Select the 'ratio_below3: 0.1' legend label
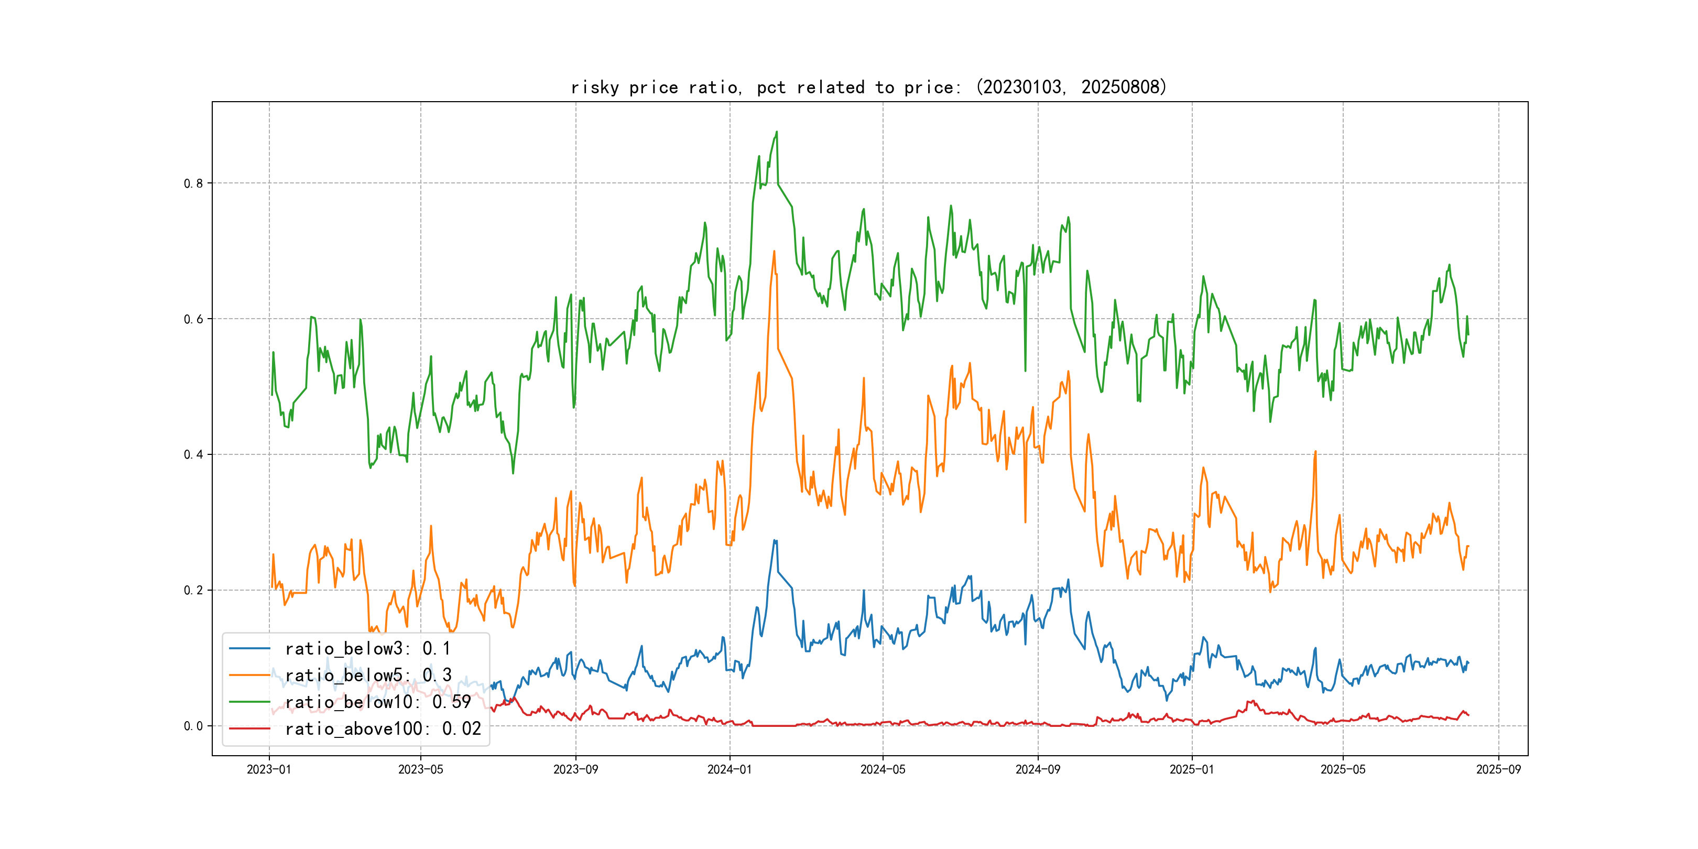This screenshot has height=849, width=1698. (x=368, y=649)
